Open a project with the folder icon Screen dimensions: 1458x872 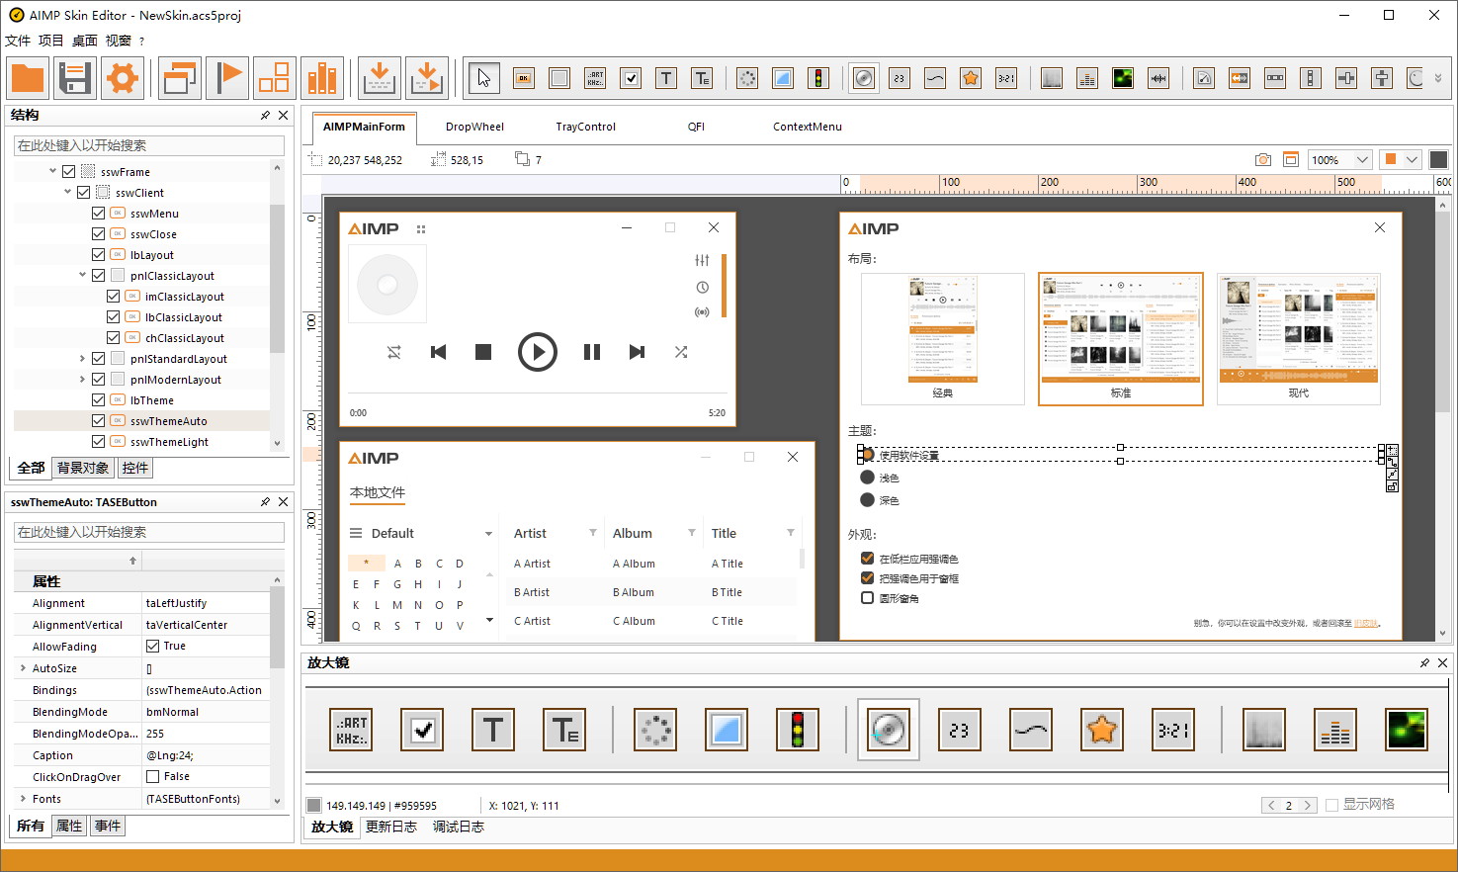(28, 78)
